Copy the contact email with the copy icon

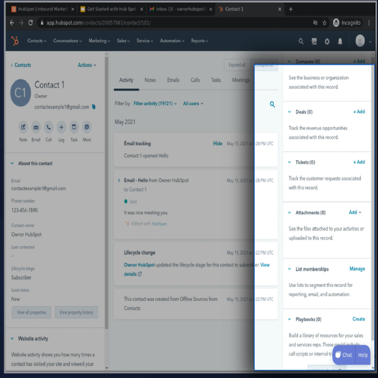coord(94,107)
